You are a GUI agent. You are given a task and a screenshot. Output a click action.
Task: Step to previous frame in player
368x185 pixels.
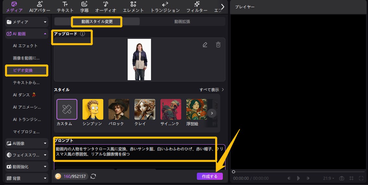pos(289,178)
